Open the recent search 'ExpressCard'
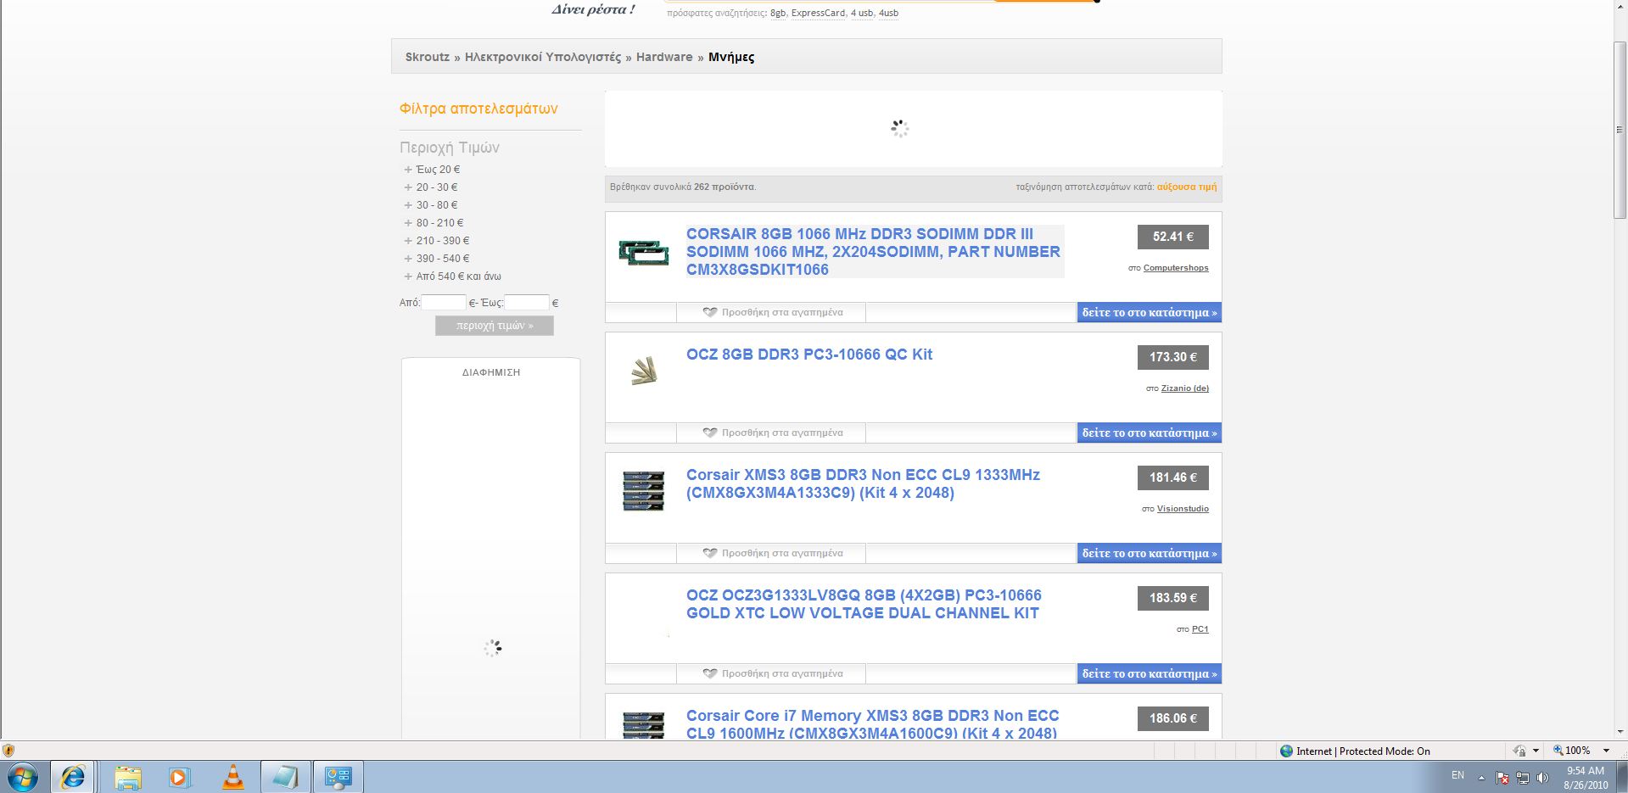This screenshot has width=1628, height=793. [x=818, y=13]
